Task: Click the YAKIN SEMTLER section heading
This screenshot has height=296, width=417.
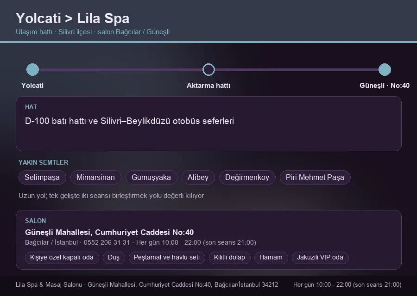Action: coord(44,162)
